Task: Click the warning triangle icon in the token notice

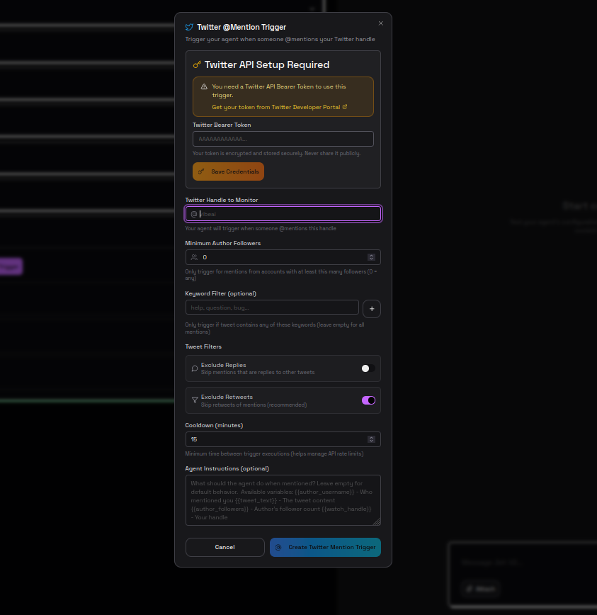Action: [204, 86]
